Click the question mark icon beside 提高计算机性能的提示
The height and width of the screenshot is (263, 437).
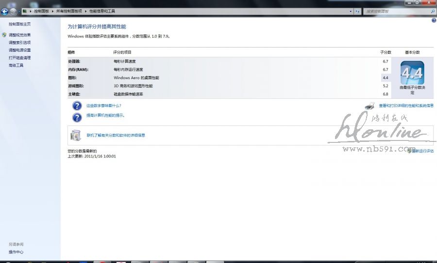point(77,117)
